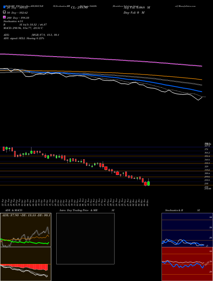Click the blue 20 Day legend swatch
Viewport: 213px width, 281px height.
5,7
